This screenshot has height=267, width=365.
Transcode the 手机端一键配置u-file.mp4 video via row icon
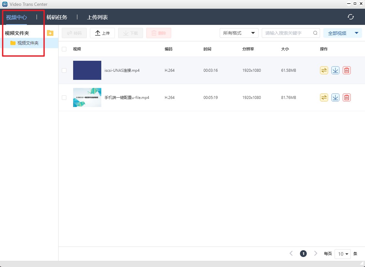[324, 98]
